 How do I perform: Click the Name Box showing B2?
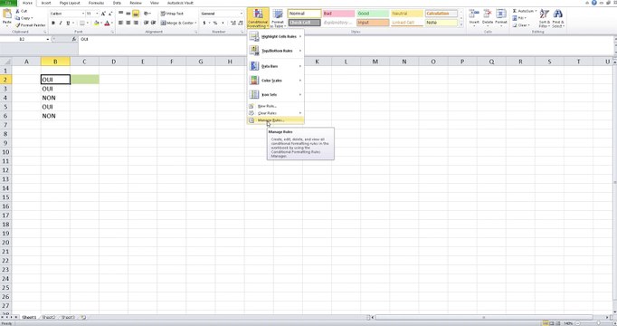click(x=24, y=39)
